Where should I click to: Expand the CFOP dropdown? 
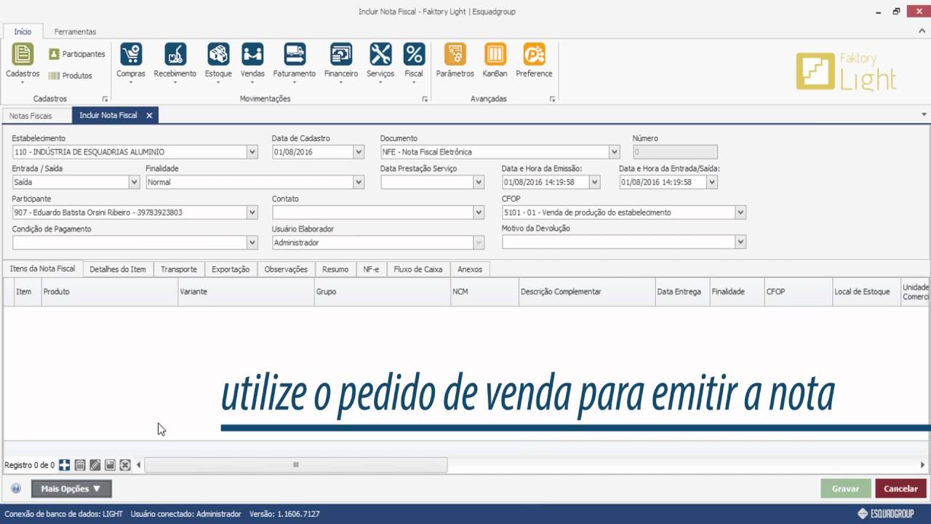[740, 213]
